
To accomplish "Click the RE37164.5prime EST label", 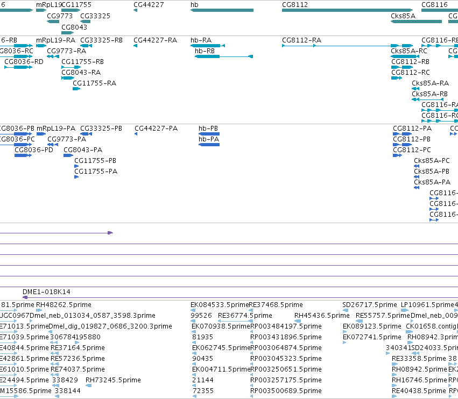I will [x=77, y=348].
